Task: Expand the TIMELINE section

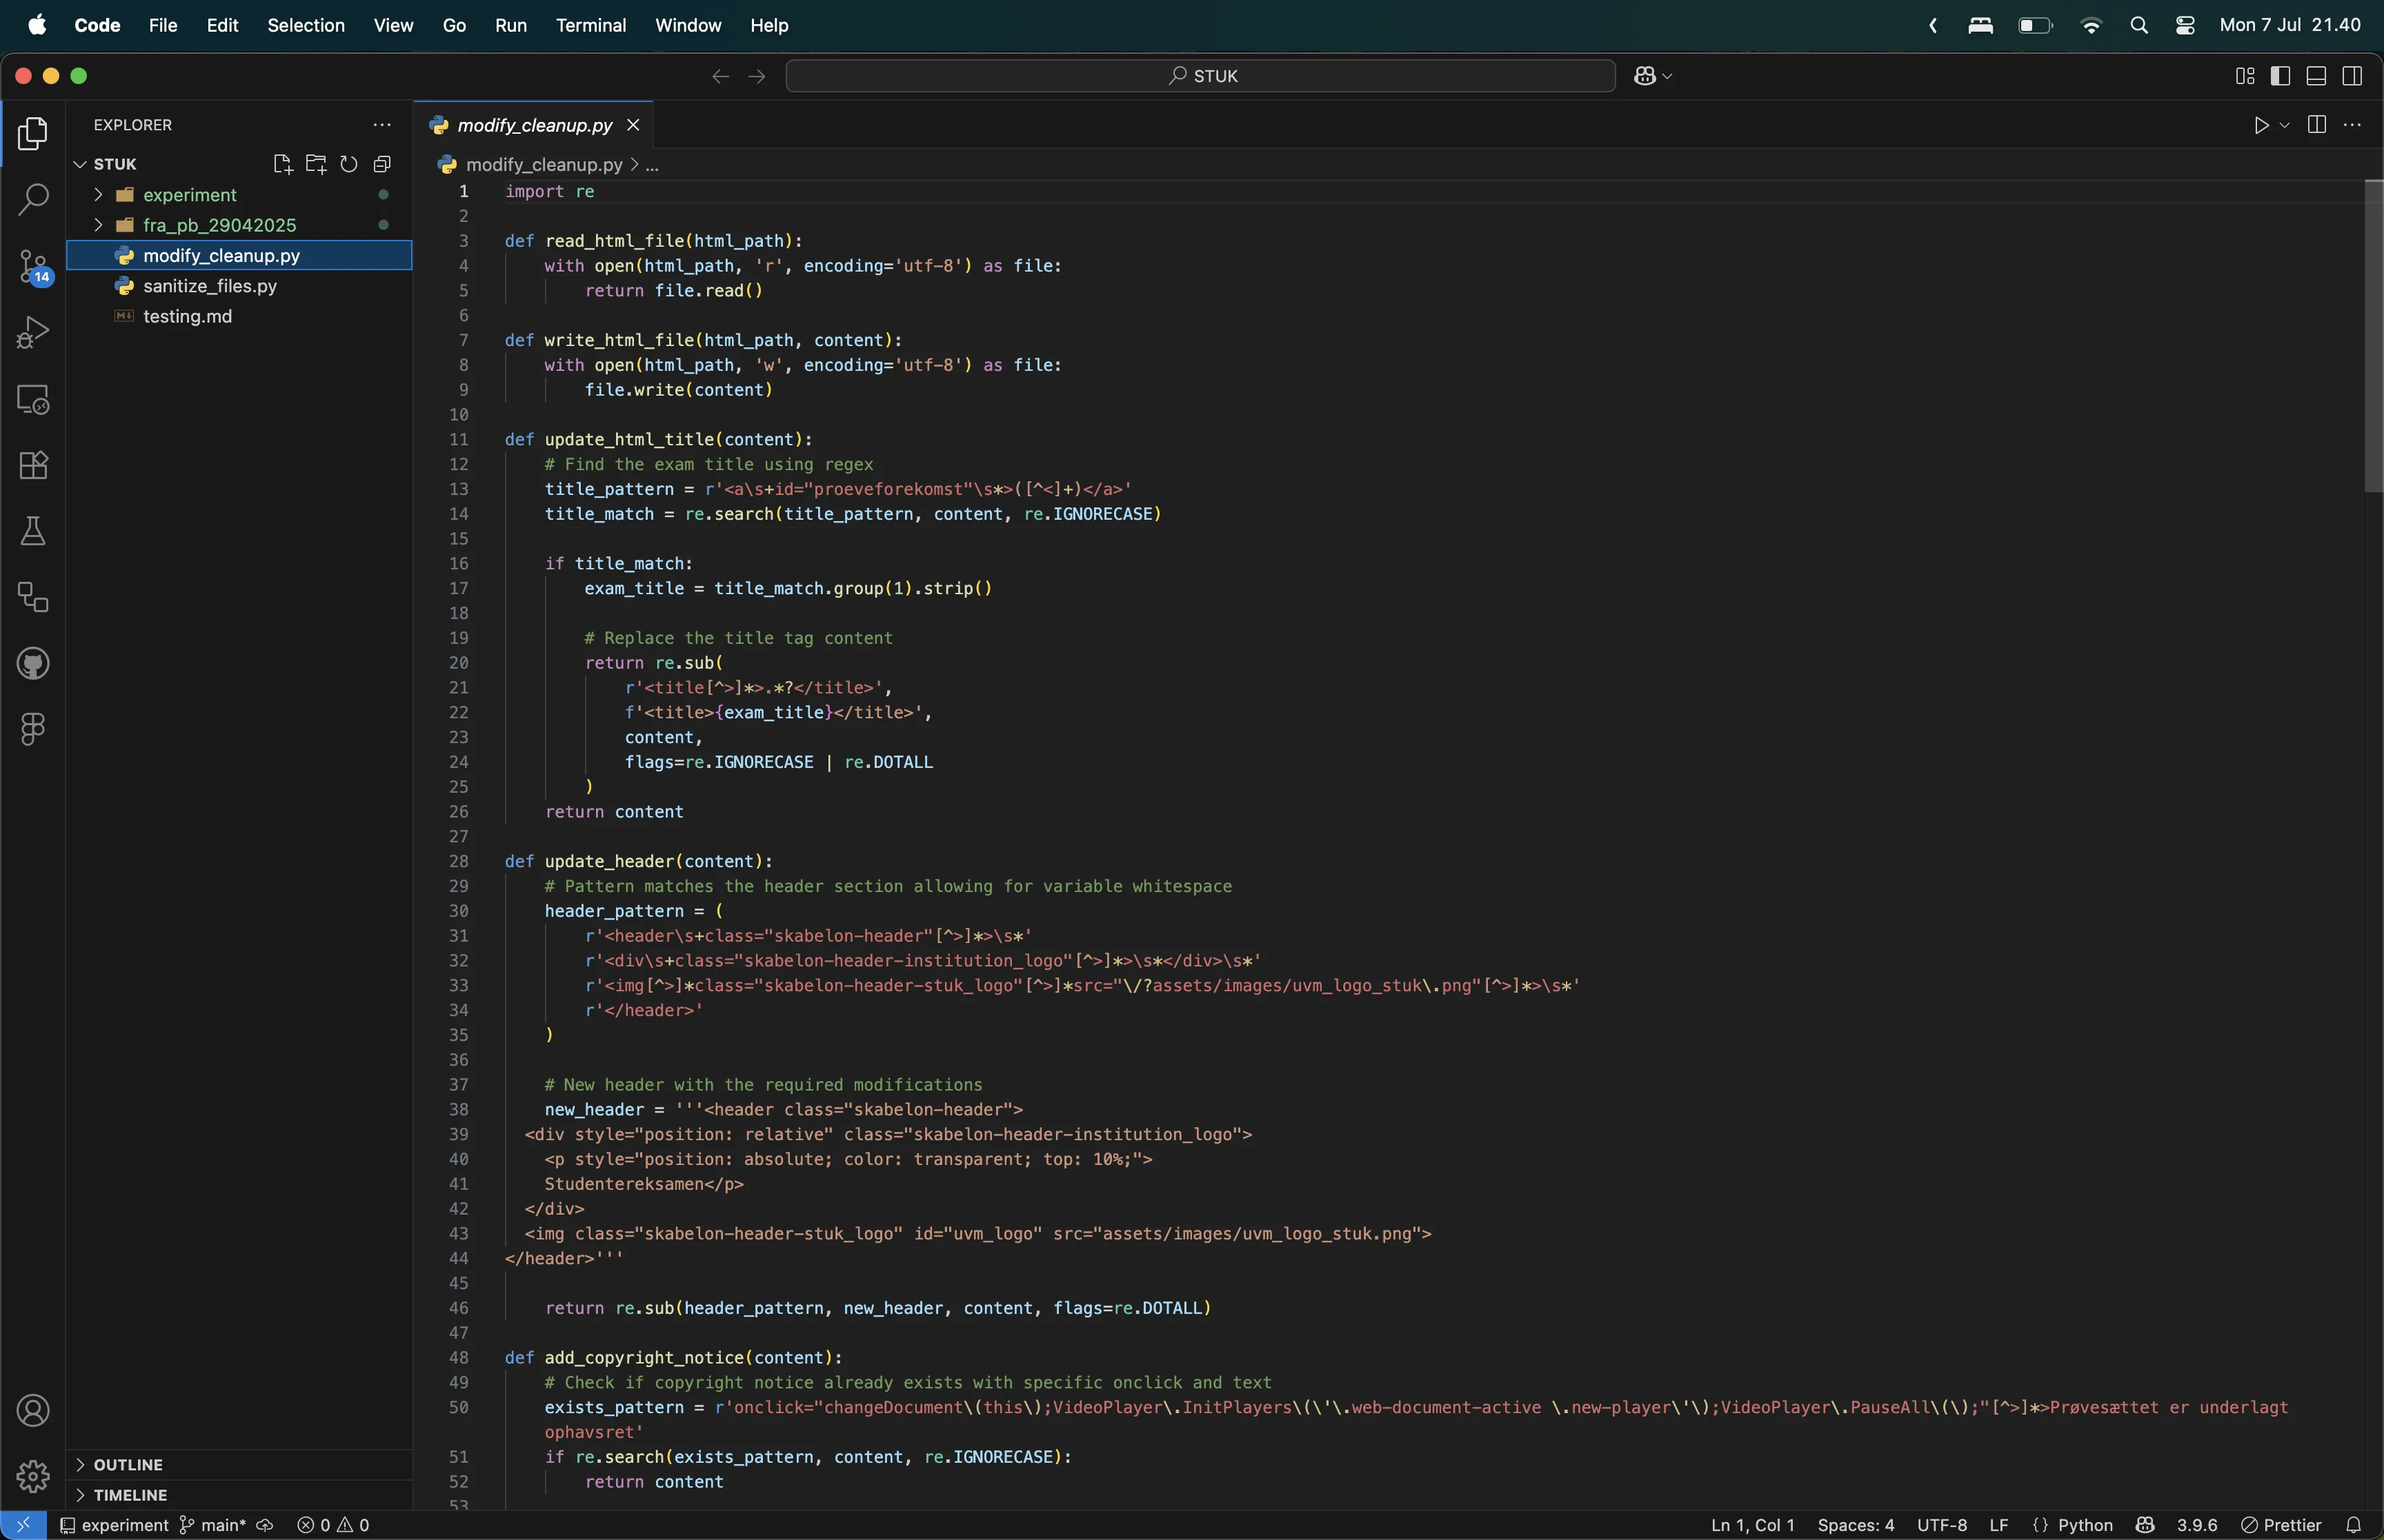Action: point(81,1495)
